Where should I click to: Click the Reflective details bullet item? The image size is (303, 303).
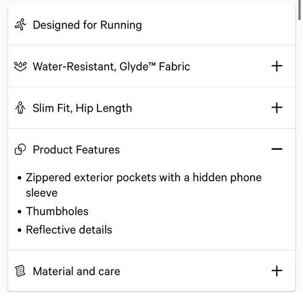(x=69, y=230)
